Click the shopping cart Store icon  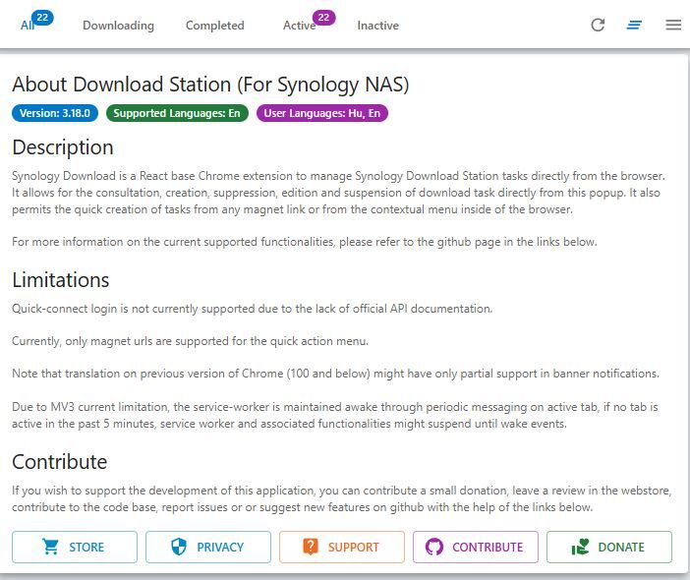tap(50, 547)
